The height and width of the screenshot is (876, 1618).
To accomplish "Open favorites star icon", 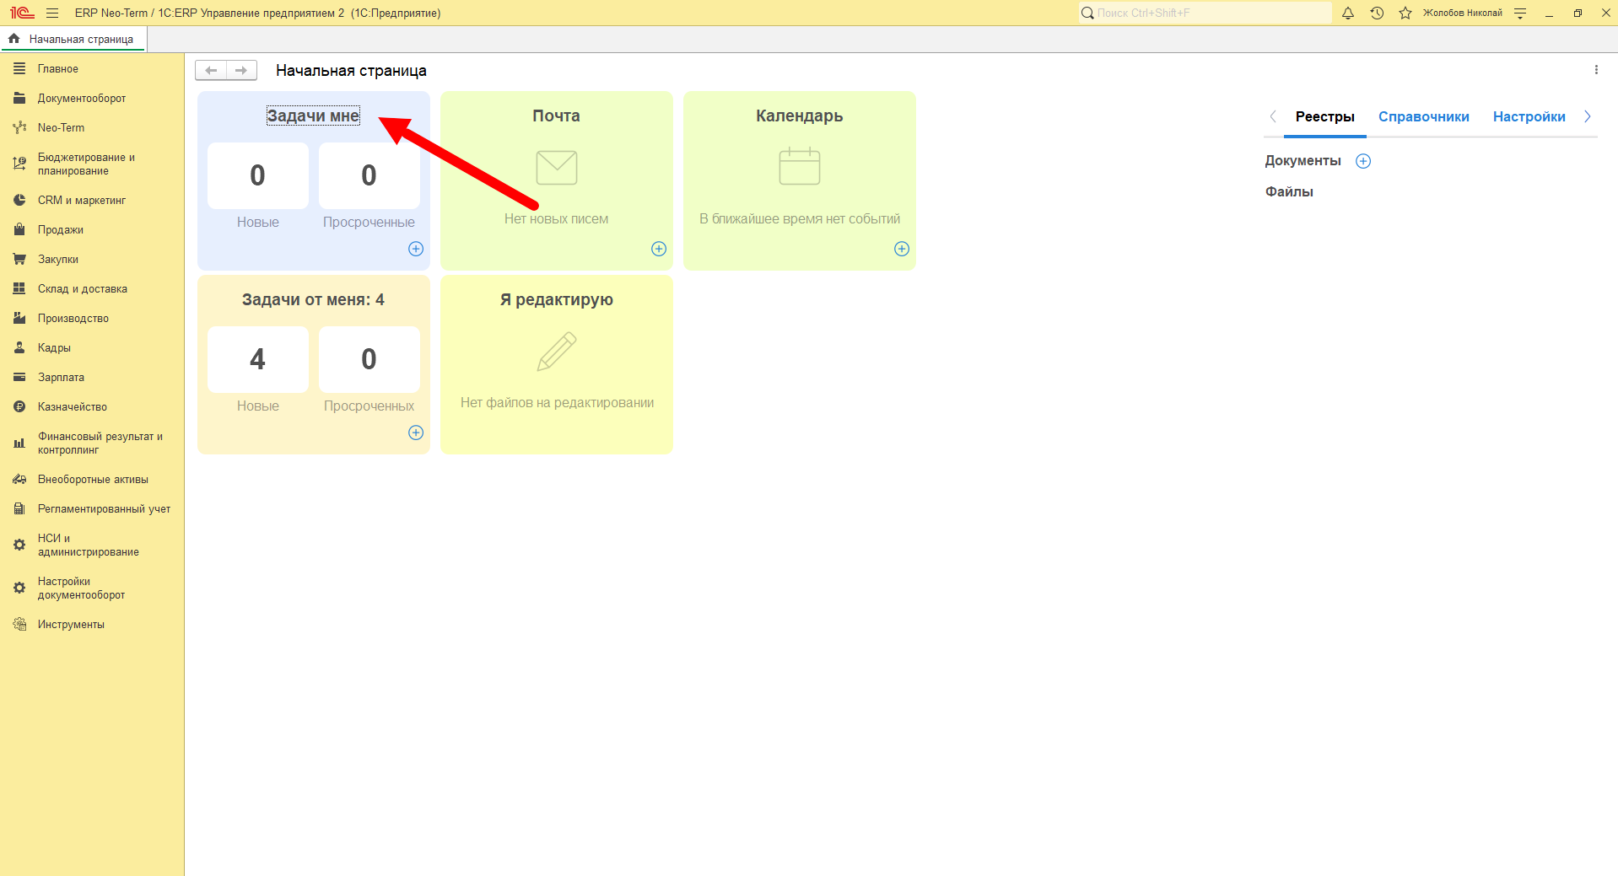I will coord(1405,13).
